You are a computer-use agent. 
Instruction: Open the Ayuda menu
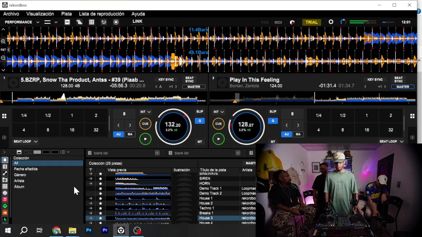(138, 14)
